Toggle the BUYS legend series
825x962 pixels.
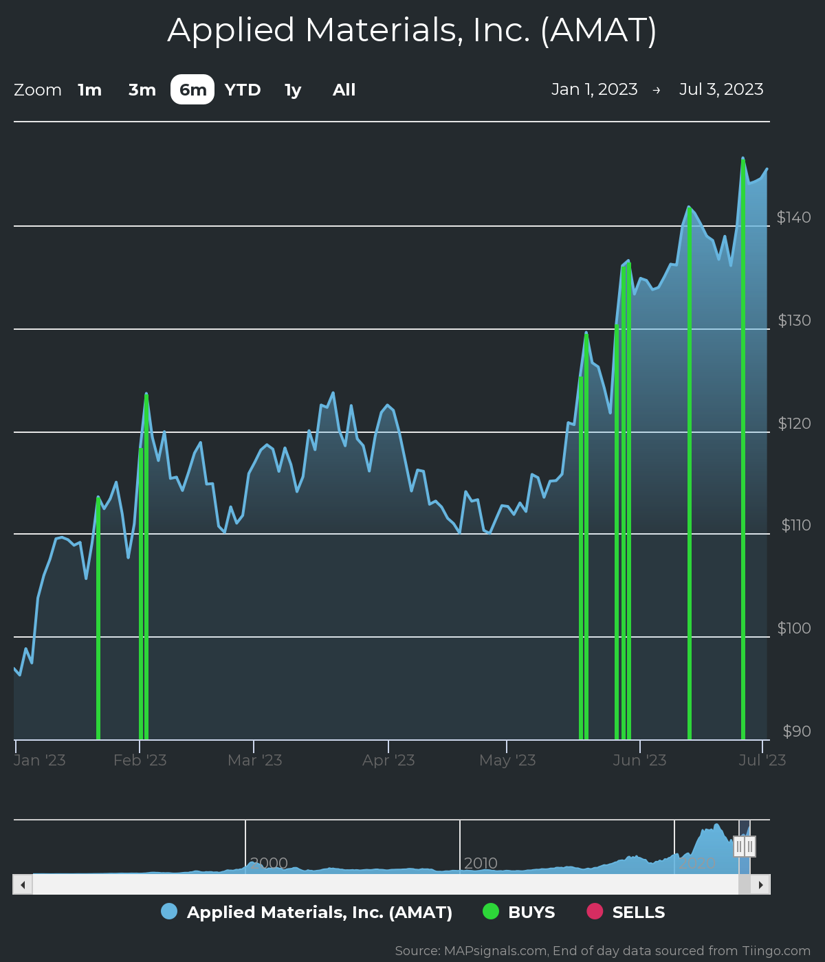coord(518,913)
